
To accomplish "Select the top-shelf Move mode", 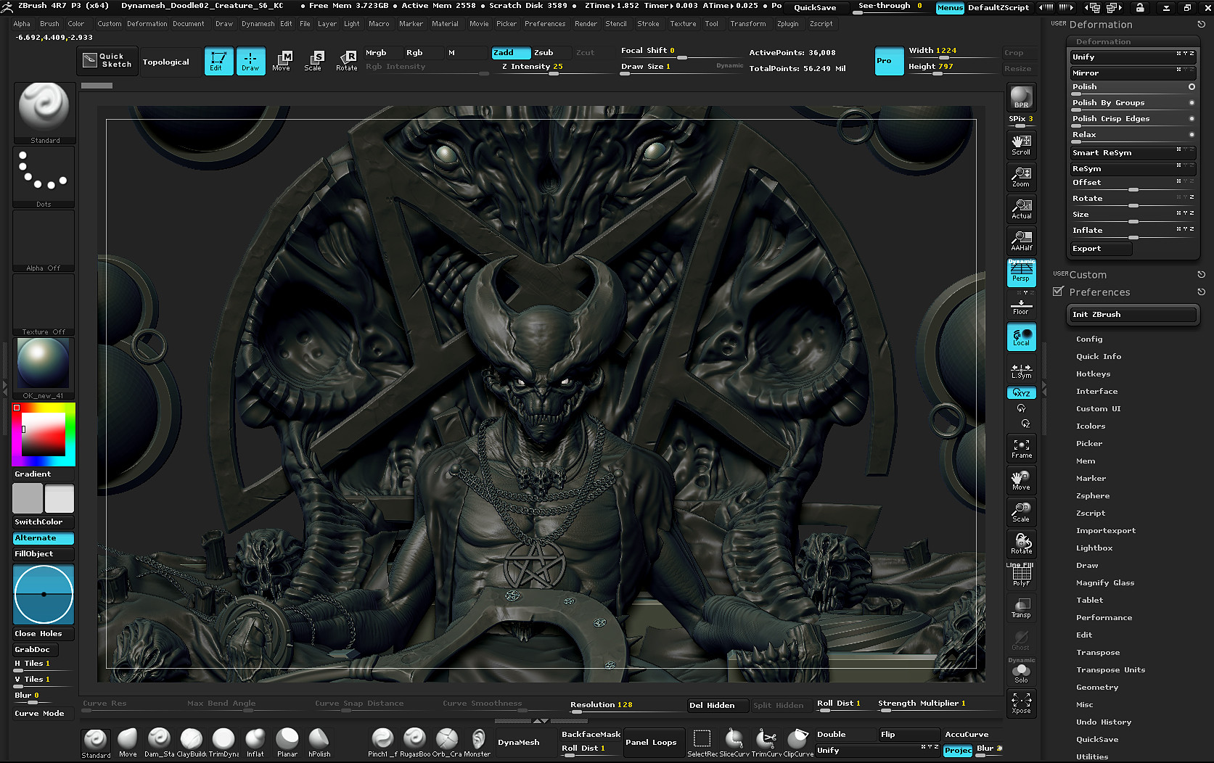I will (x=282, y=61).
